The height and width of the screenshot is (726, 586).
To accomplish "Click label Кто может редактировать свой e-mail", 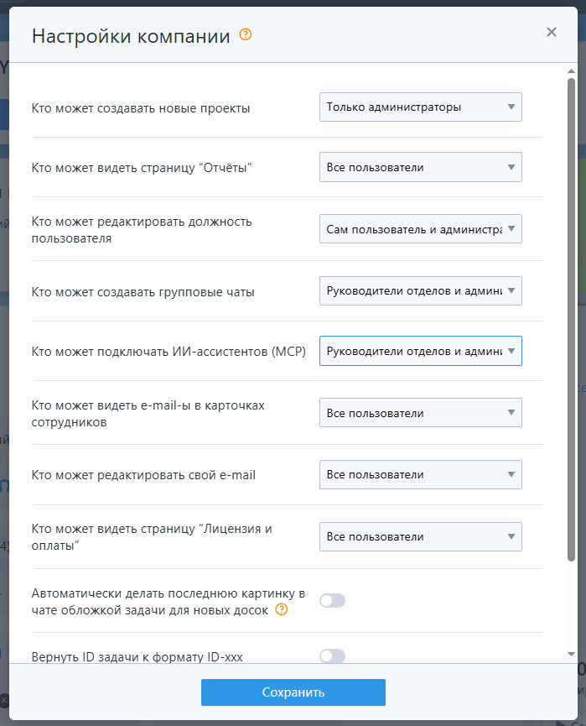I will click(x=143, y=475).
